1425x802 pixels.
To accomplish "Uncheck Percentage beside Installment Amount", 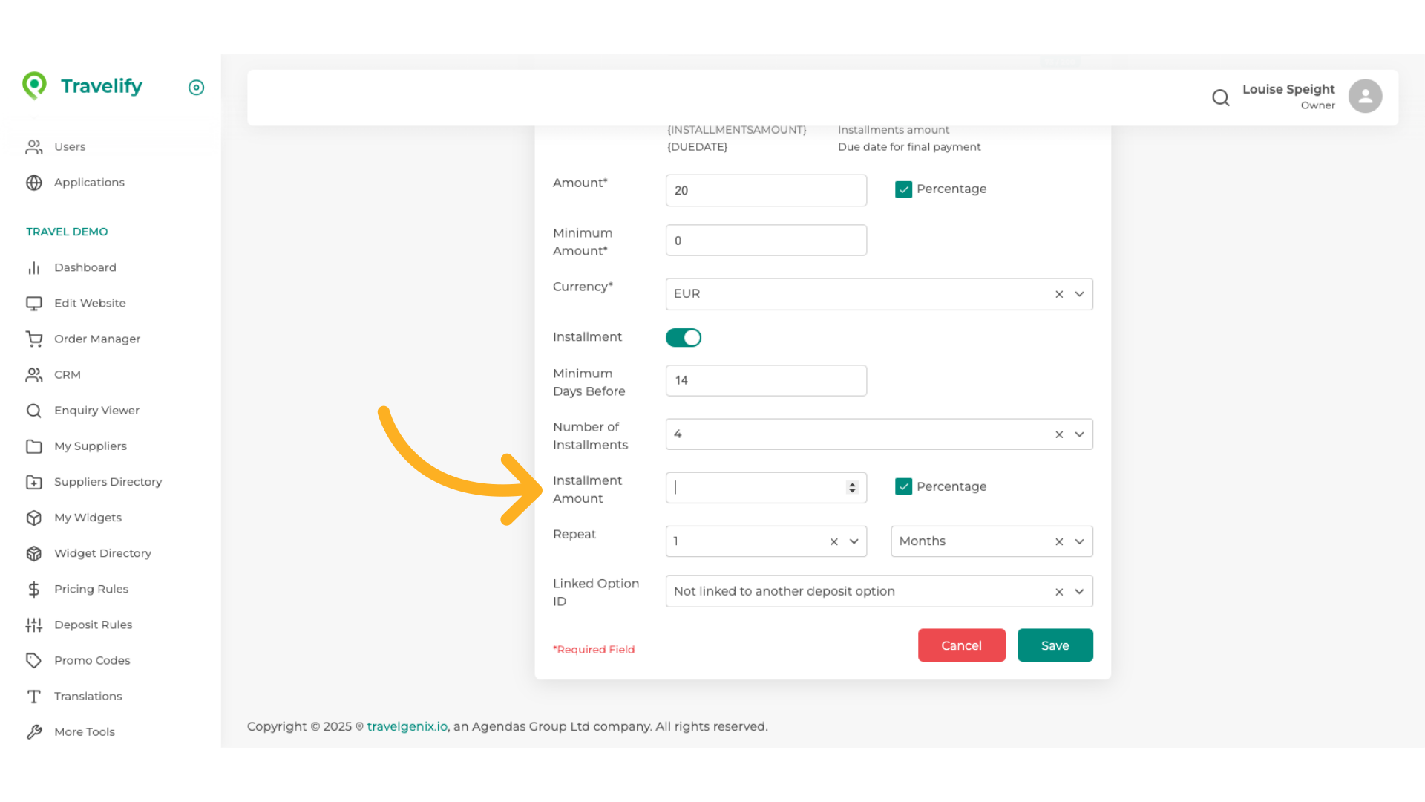I will pos(903,486).
